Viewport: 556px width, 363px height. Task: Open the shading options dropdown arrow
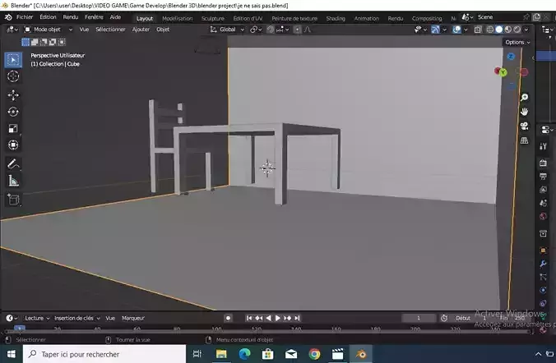(526, 30)
